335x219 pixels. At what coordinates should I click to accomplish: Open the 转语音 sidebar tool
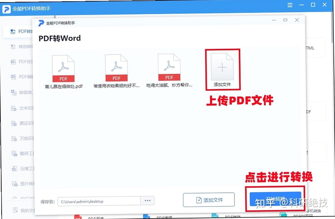coord(22,92)
